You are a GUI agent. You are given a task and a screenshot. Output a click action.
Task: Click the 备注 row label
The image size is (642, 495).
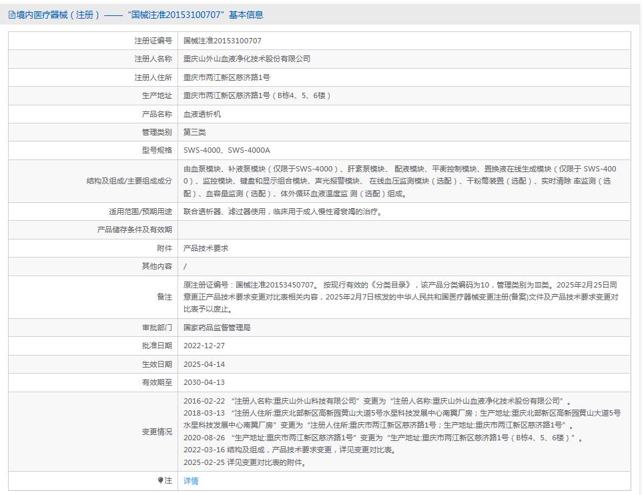click(164, 296)
